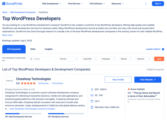Click the Mountain View, California text
This screenshot has height=120, width=167.
click(x=107, y=107)
